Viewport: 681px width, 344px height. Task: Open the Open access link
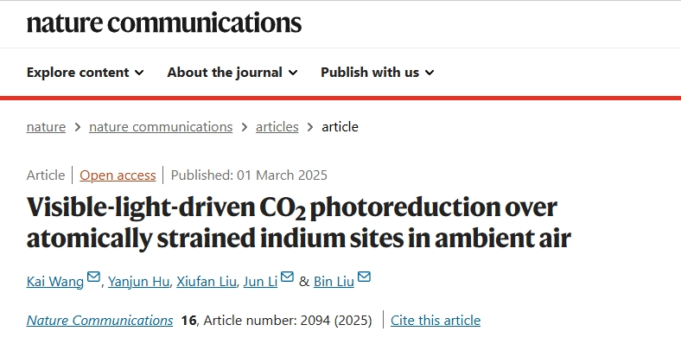(x=118, y=175)
